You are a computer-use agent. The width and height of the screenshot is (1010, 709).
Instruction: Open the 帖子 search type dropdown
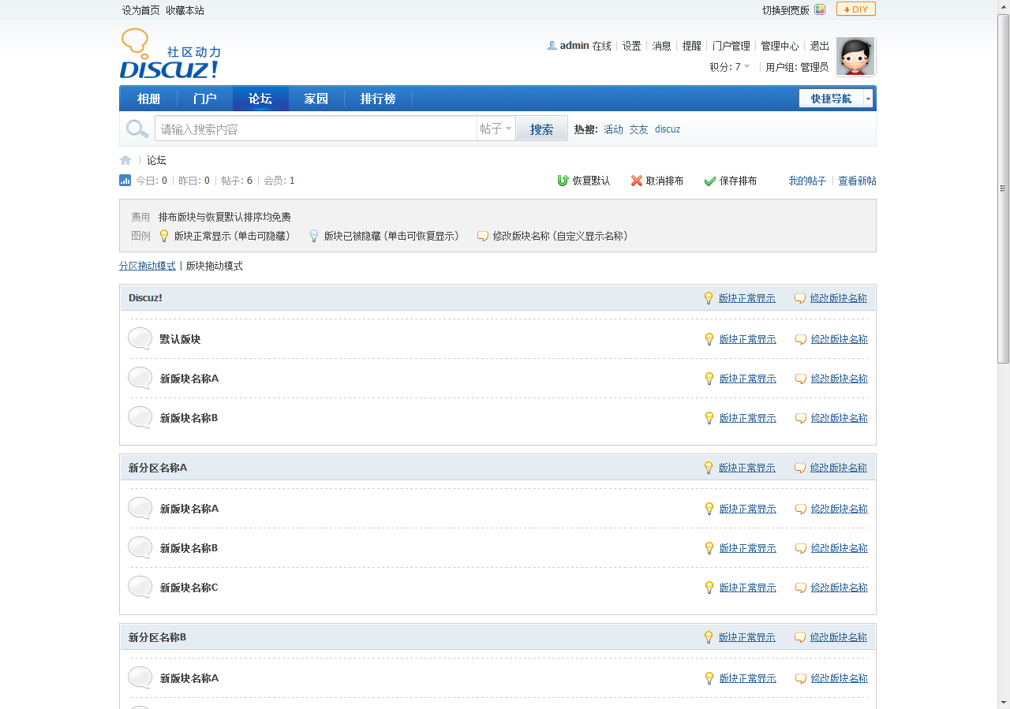[496, 129]
